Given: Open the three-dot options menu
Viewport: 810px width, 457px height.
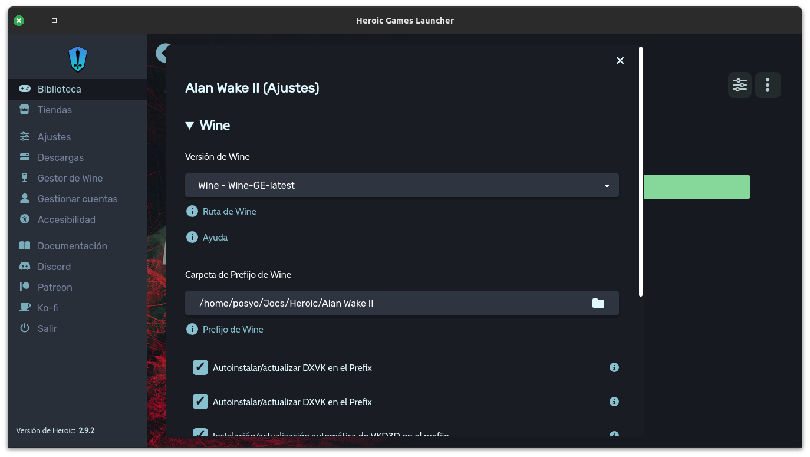Looking at the screenshot, I should (767, 85).
